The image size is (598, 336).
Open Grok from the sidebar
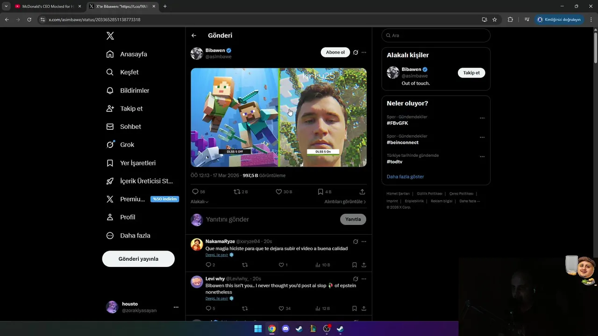pos(120,145)
